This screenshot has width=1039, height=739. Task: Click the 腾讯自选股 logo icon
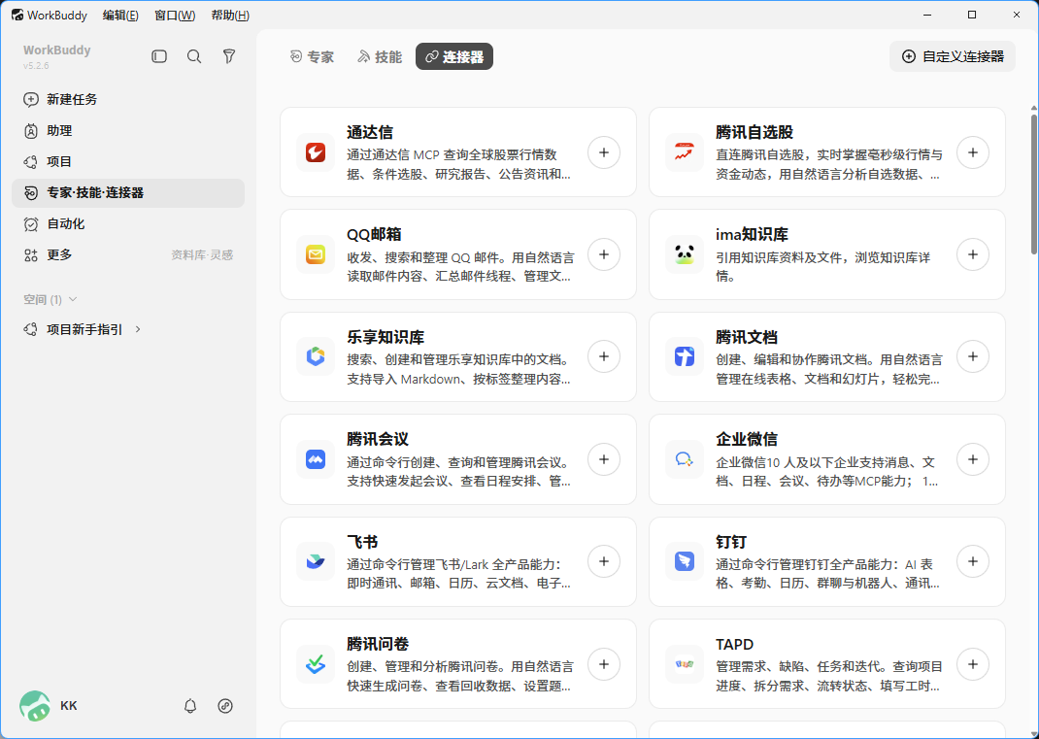point(685,152)
